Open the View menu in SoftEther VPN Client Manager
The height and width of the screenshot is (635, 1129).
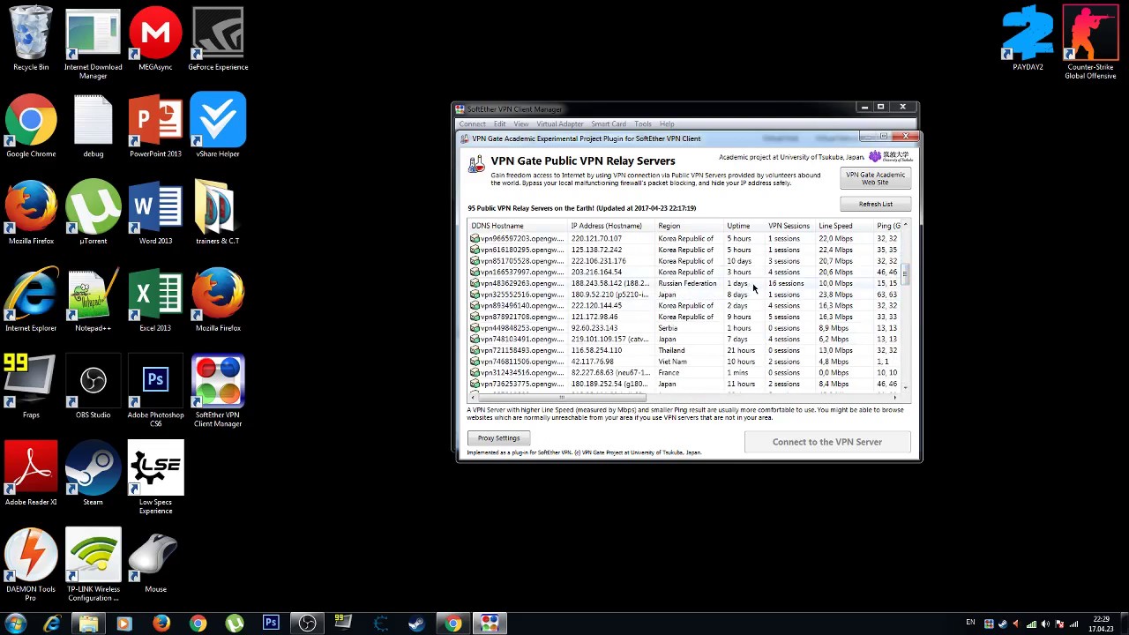pos(520,123)
